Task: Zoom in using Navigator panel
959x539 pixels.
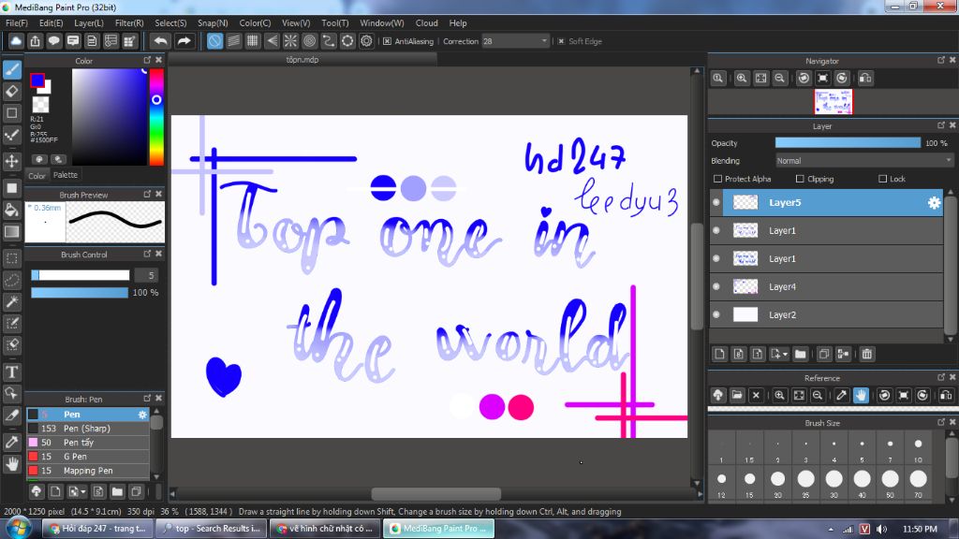Action: (742, 79)
